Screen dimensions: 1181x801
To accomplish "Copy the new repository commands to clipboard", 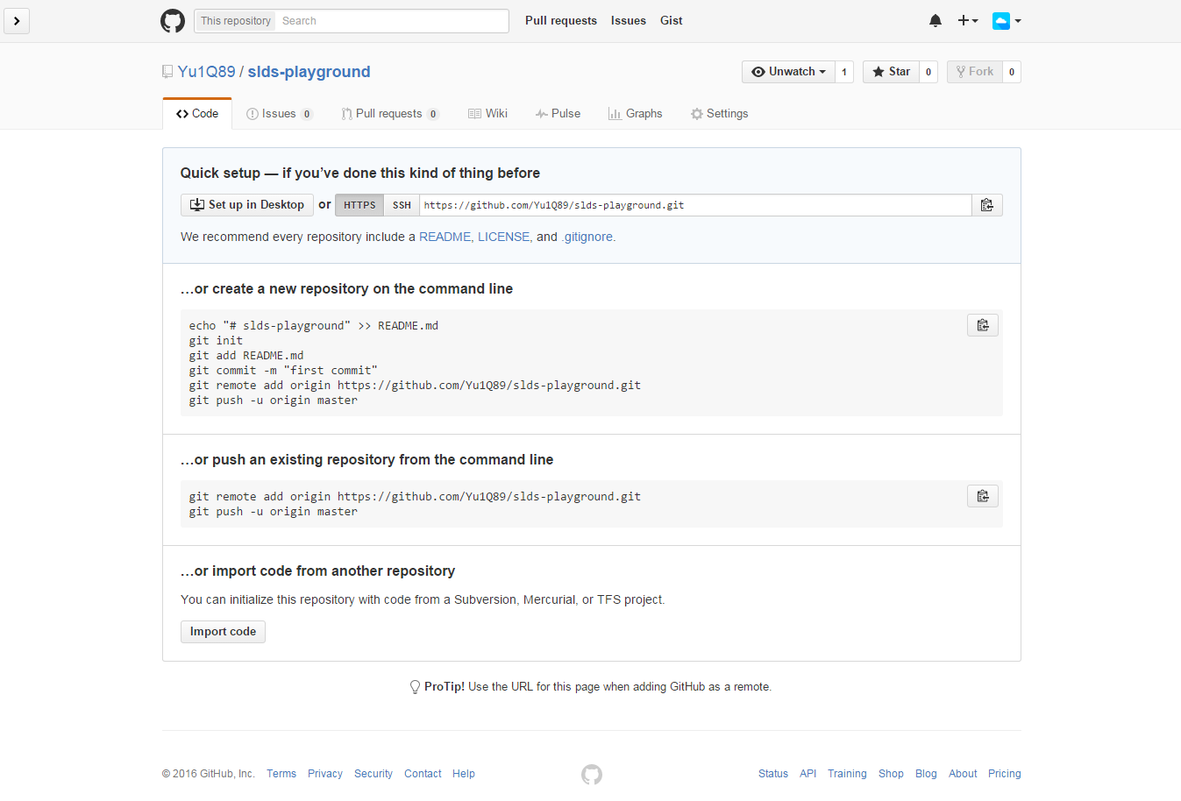I will [983, 325].
